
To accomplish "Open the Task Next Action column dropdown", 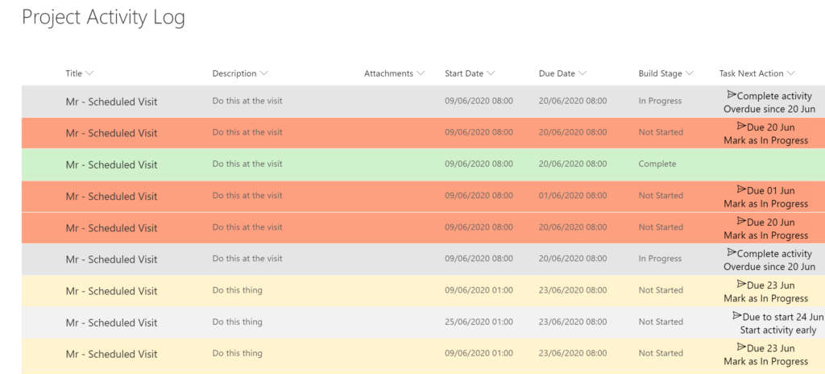I will [x=791, y=73].
